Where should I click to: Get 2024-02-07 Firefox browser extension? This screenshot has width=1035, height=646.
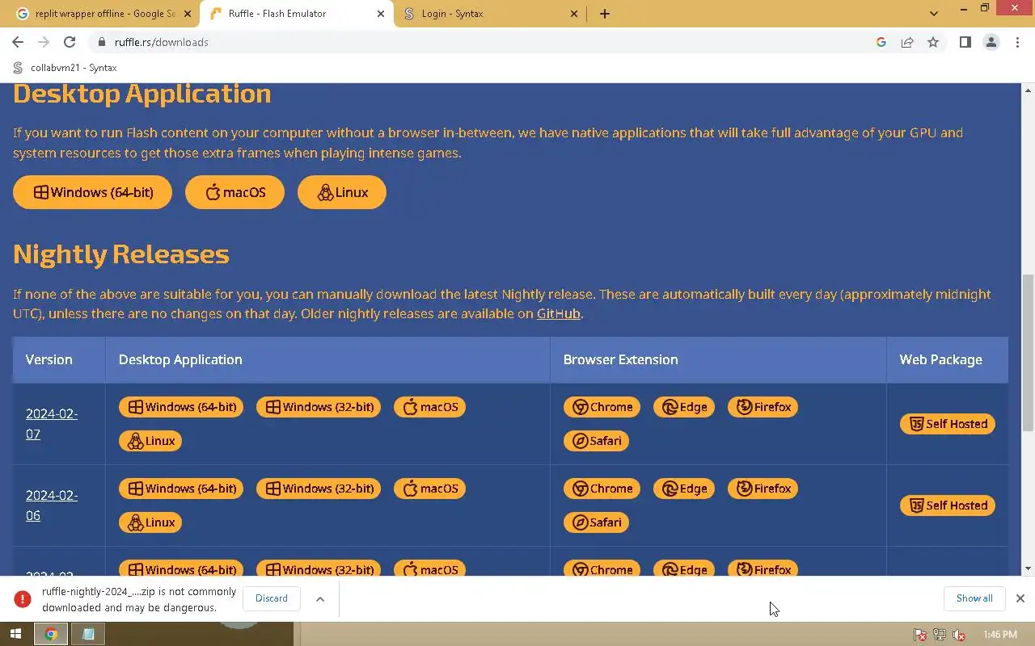[x=763, y=407]
